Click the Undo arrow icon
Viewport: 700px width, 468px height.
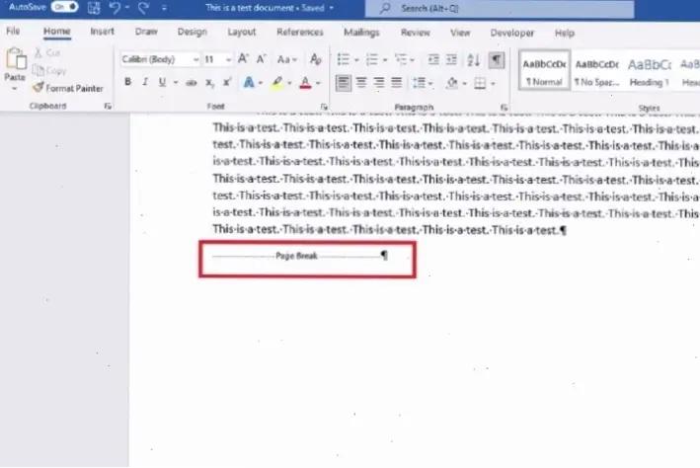(115, 8)
